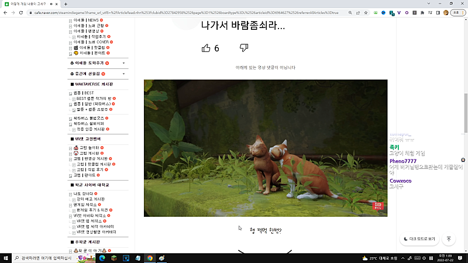The width and height of the screenshot is (468, 263).
Task: Open the notification center icon
Action: 460,258
